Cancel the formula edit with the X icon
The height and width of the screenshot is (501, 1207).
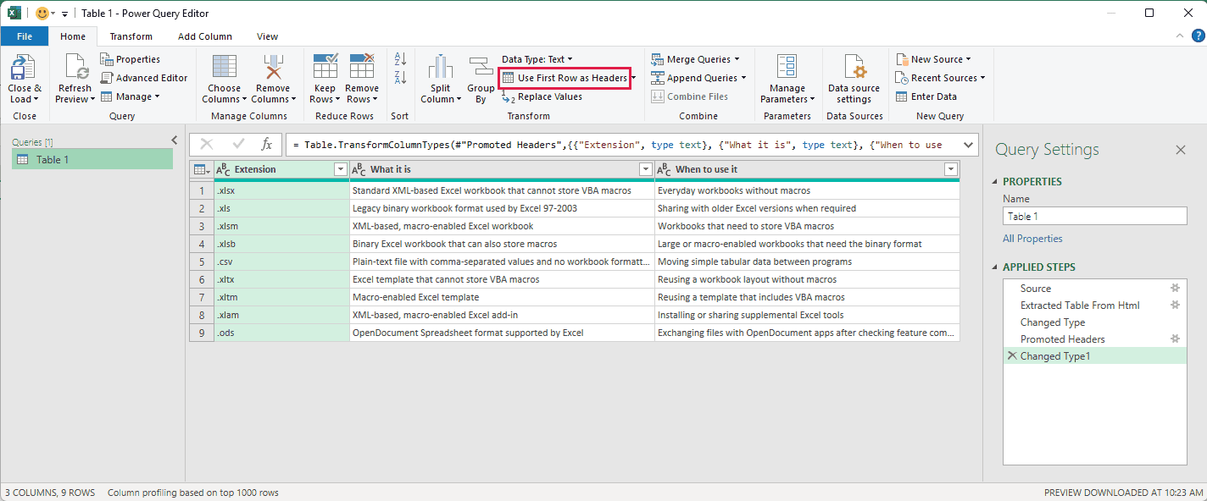coord(207,145)
